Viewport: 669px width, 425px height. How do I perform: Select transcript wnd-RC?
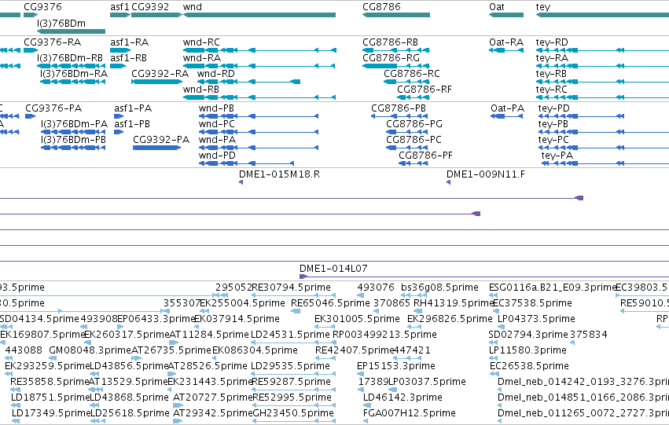pyautogui.click(x=201, y=42)
